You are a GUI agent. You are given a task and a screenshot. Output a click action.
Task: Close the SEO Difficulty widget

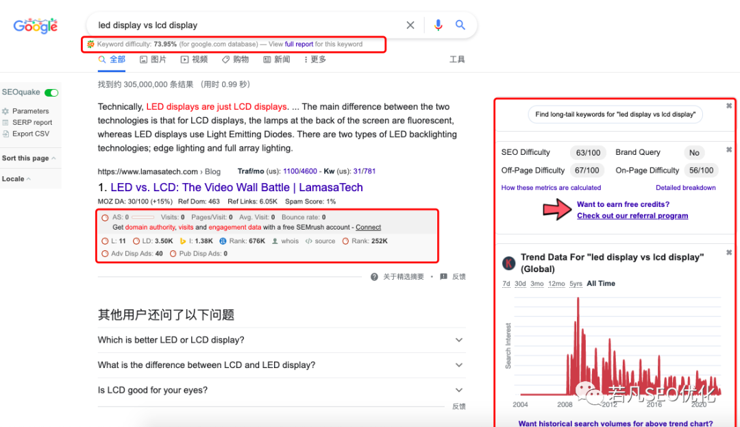click(728, 149)
